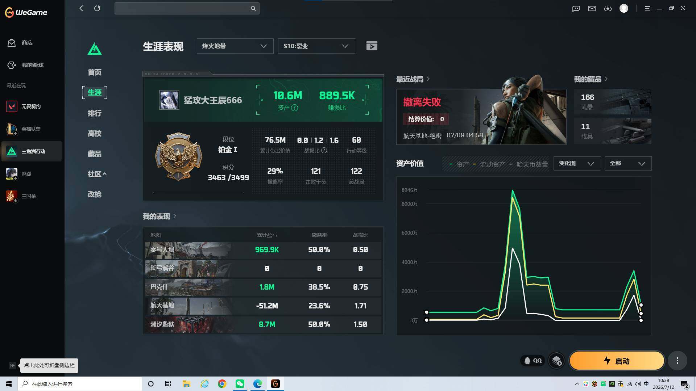The height and width of the screenshot is (391, 696).
Task: Toggle the 流动资产 chart legend
Action: click(489, 164)
